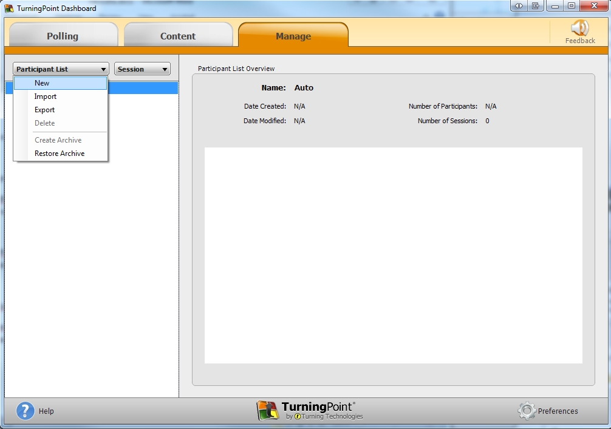
Task: Choose Restore Archive from the menu
Action: (x=60, y=154)
